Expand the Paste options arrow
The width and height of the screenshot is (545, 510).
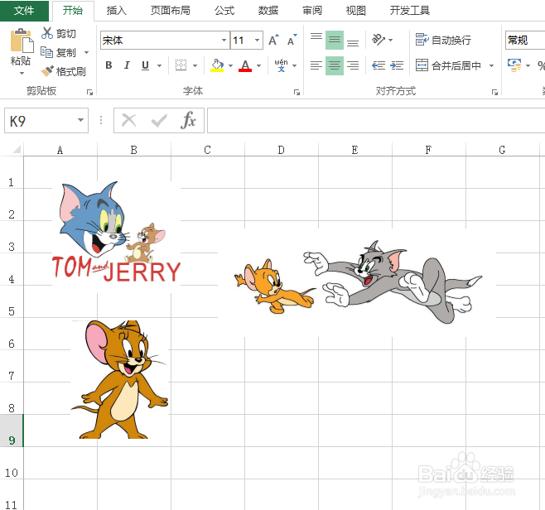coord(22,74)
